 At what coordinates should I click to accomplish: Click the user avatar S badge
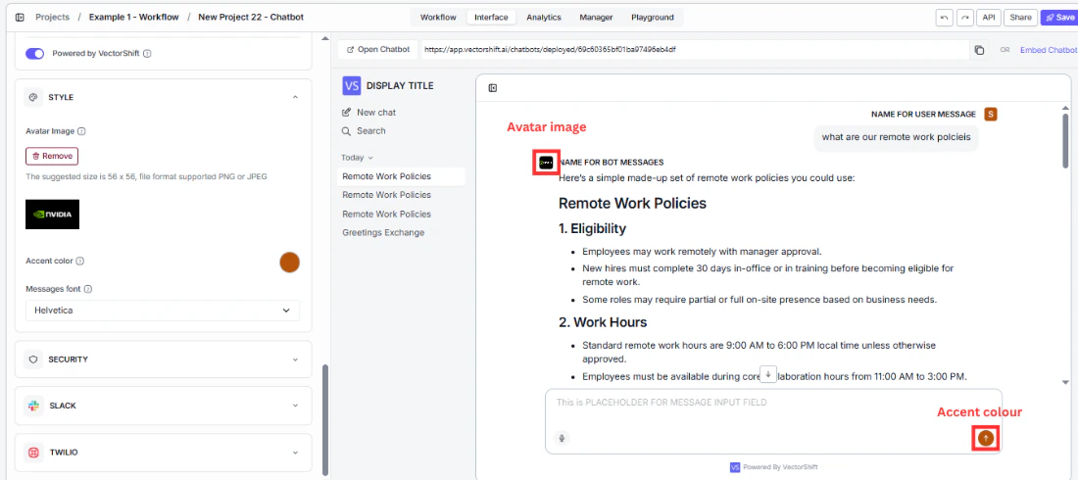[x=990, y=115]
